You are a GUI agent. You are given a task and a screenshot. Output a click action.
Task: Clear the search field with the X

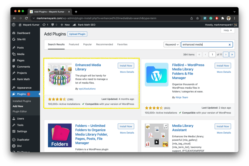point(229,45)
